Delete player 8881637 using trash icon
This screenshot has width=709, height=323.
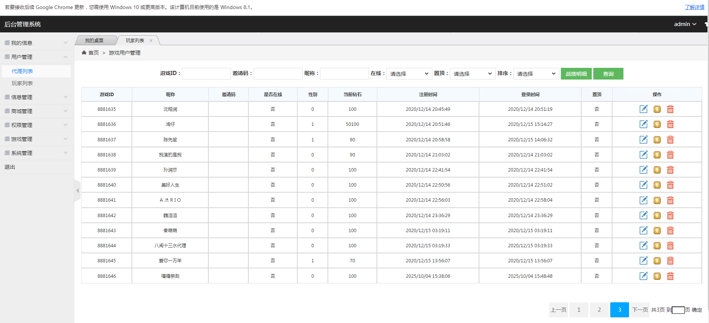tap(670, 140)
